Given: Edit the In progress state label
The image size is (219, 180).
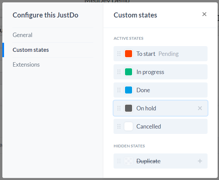Looking at the screenshot, I should coord(150,72).
